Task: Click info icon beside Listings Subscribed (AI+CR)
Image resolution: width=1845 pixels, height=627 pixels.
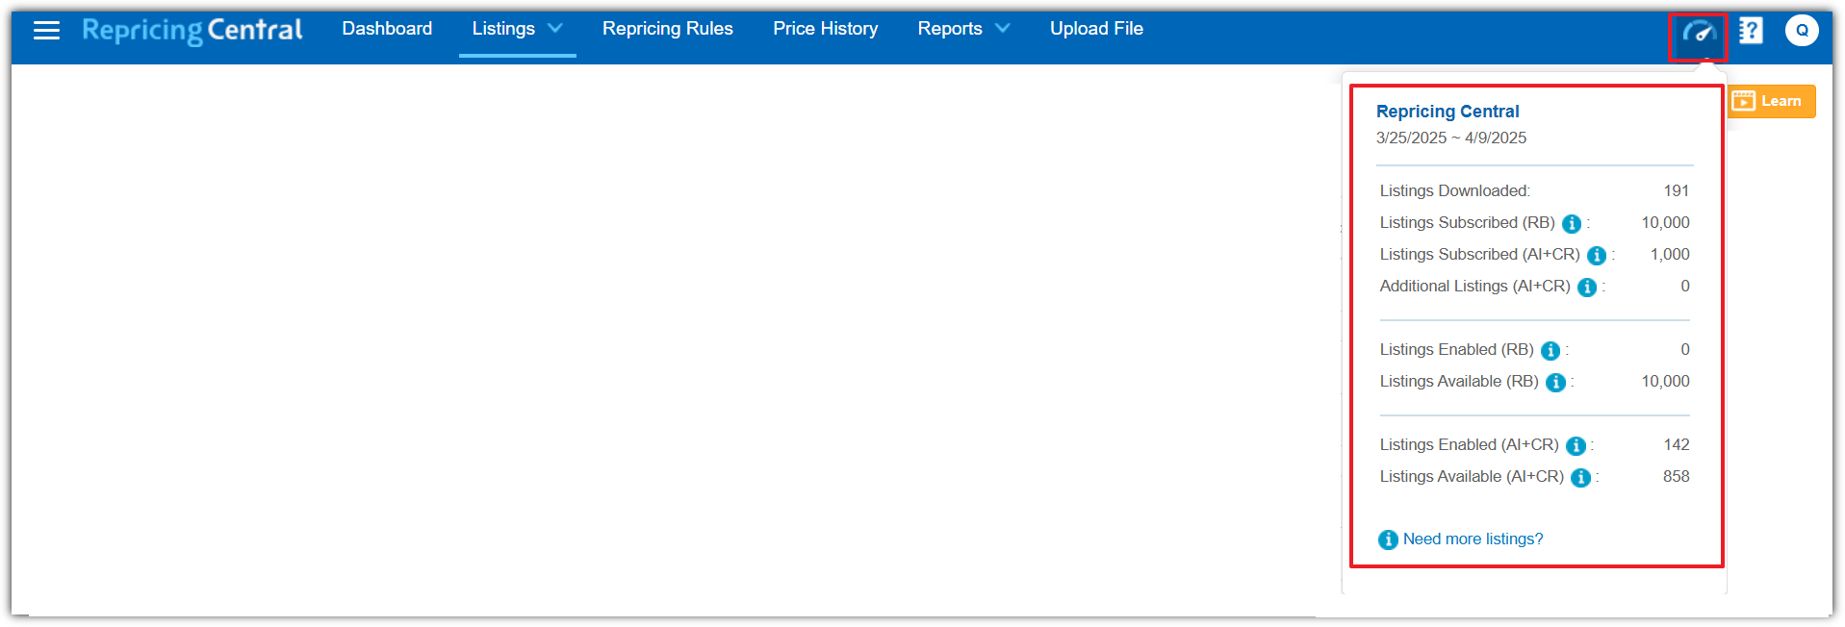Action: 1597,256
